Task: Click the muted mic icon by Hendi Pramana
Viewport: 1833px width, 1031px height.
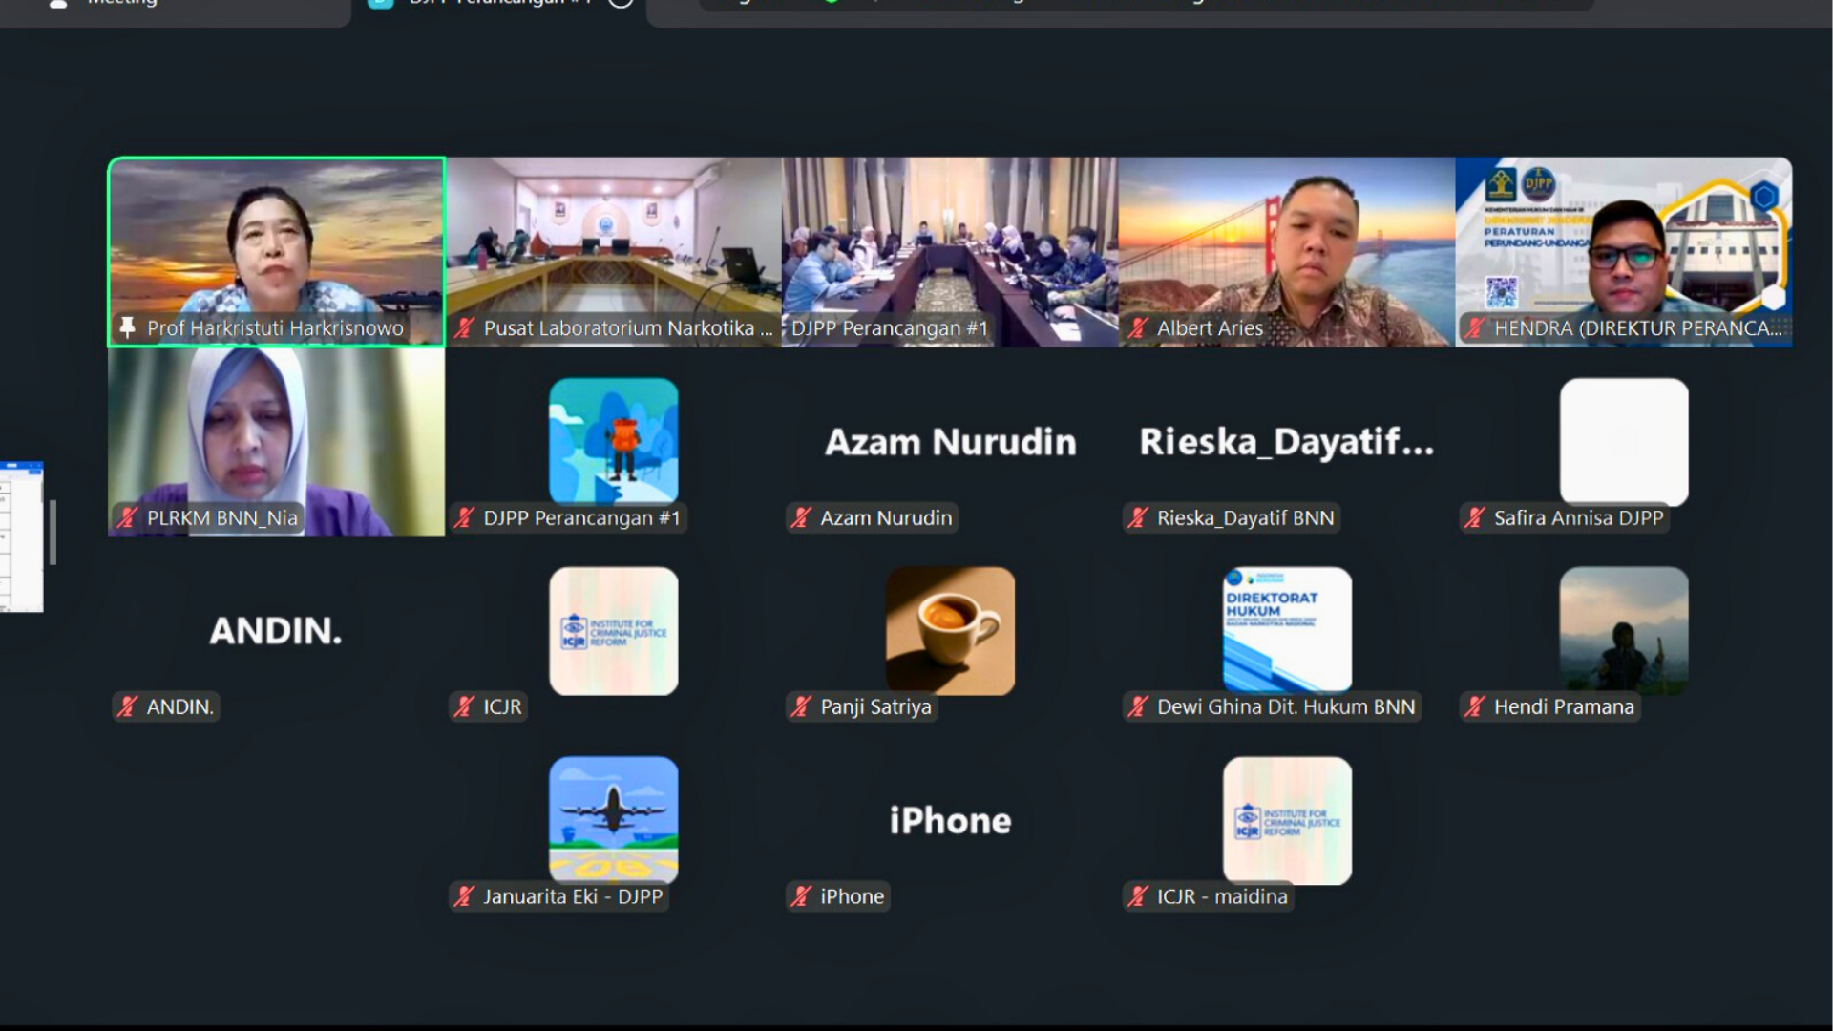Action: [x=1474, y=707]
